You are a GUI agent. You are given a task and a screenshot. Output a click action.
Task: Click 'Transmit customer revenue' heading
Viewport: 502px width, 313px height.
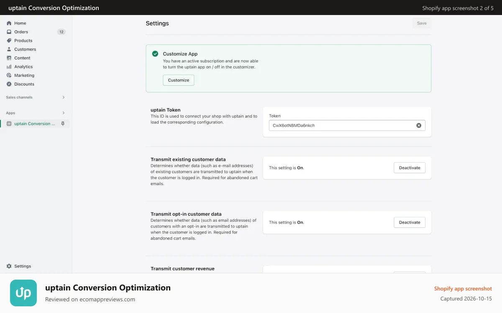pyautogui.click(x=182, y=269)
